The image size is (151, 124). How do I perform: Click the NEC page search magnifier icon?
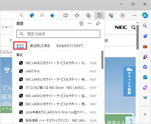[133, 28]
